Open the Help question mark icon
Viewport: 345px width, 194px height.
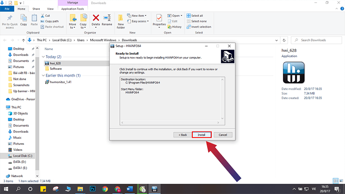click(342, 9)
